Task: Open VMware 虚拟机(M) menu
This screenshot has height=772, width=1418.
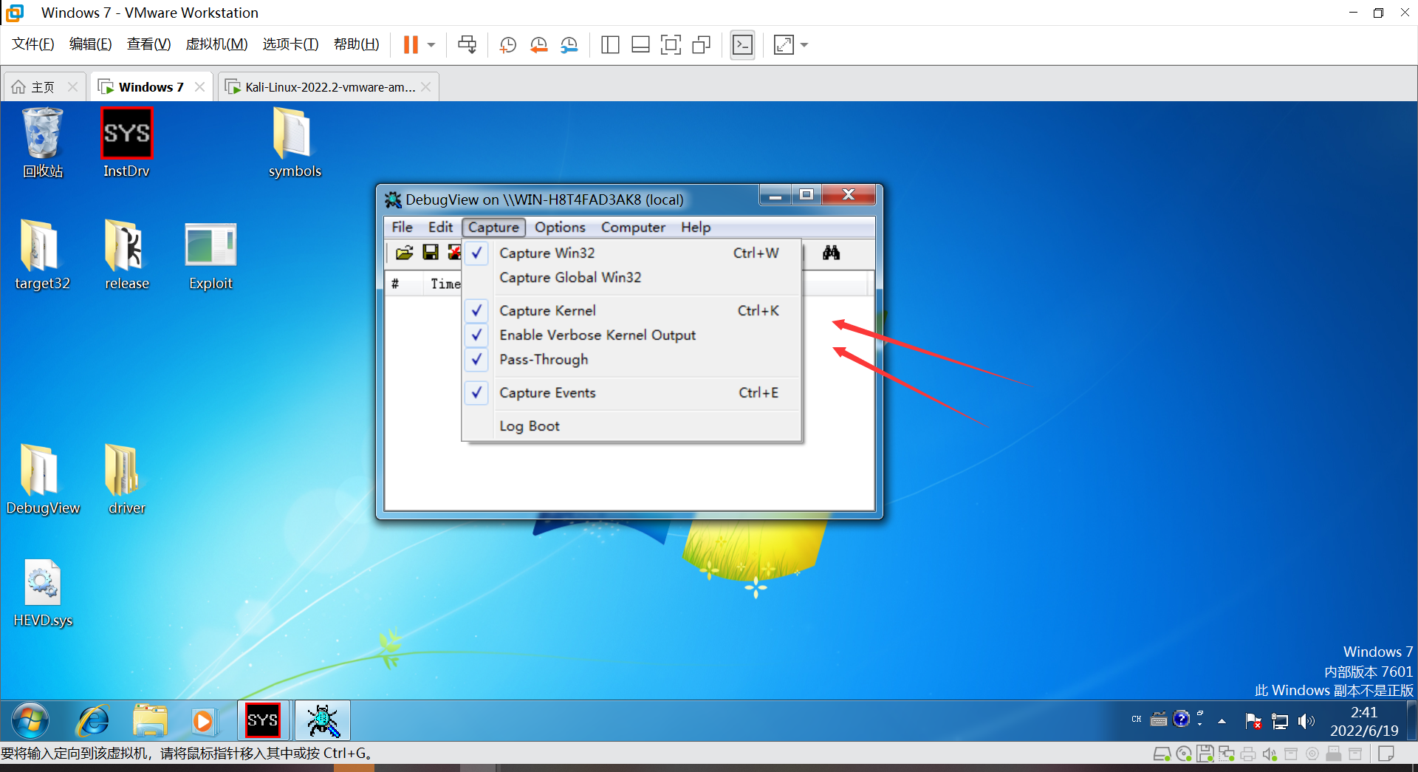Action: click(x=216, y=44)
